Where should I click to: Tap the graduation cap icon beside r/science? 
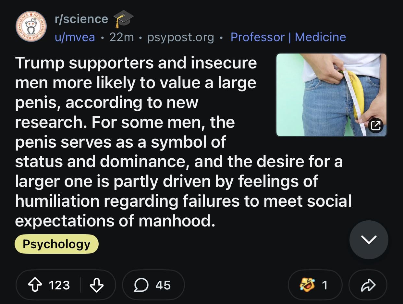(x=123, y=19)
